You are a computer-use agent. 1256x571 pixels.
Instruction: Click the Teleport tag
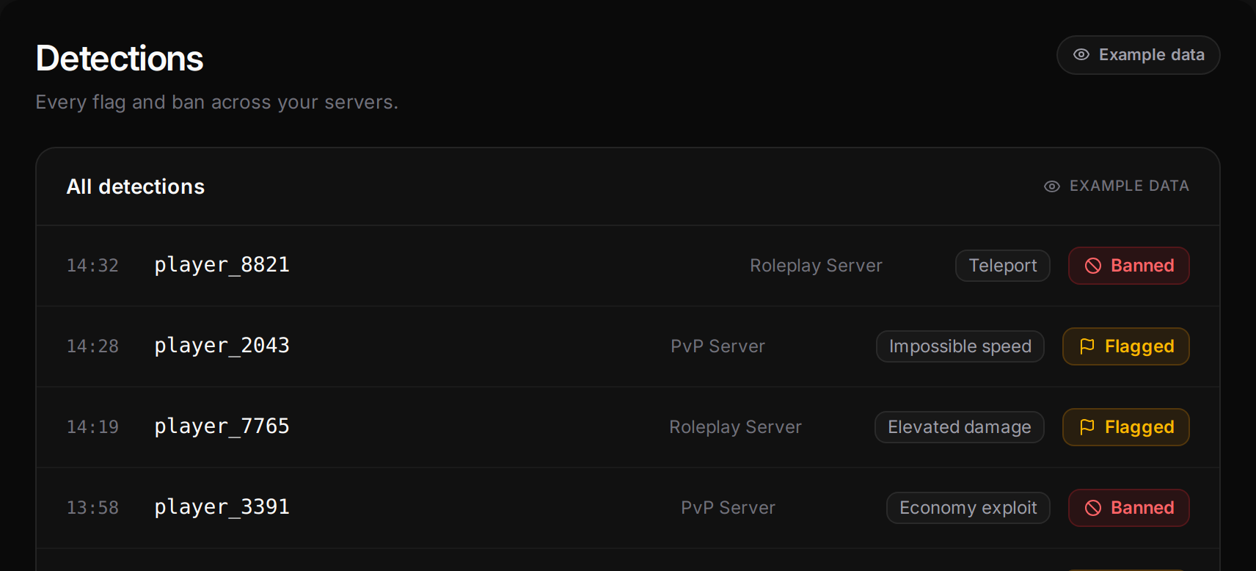(x=1002, y=266)
